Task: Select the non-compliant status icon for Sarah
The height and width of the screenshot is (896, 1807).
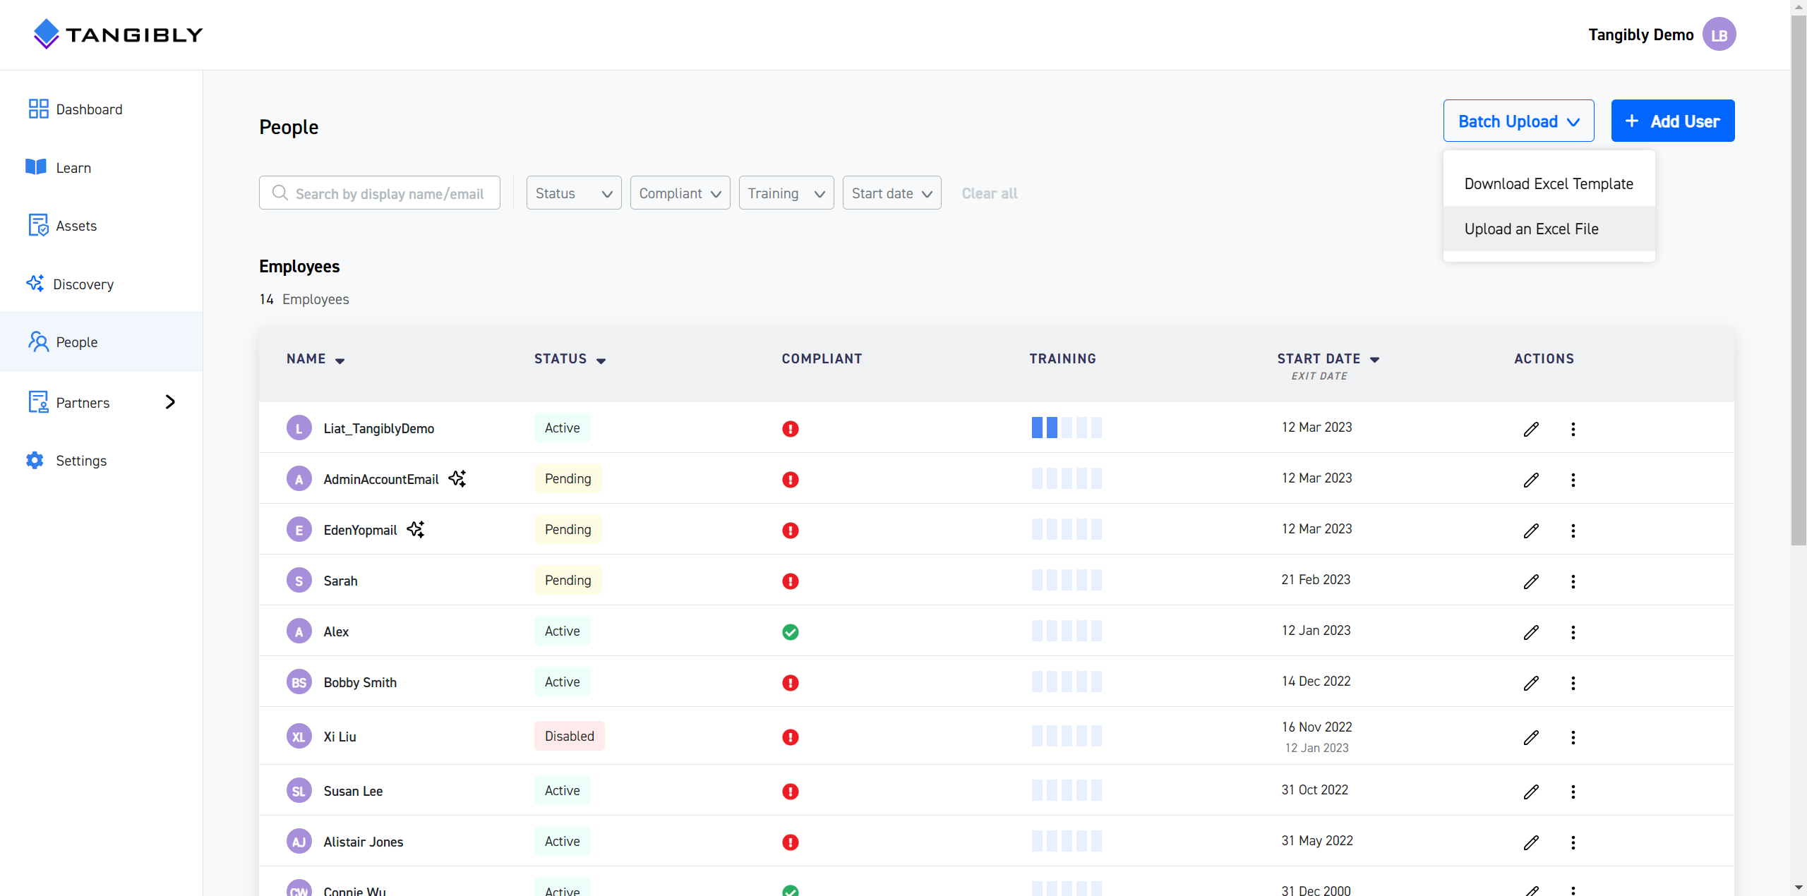Action: (x=791, y=581)
